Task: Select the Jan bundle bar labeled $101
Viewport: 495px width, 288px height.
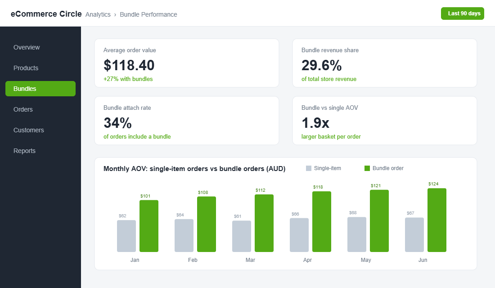Action: [149, 226]
